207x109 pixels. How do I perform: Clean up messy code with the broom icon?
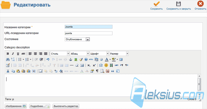click(81, 59)
